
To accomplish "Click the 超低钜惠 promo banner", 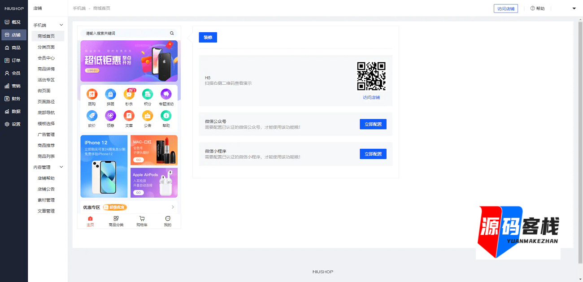I will click(129, 61).
